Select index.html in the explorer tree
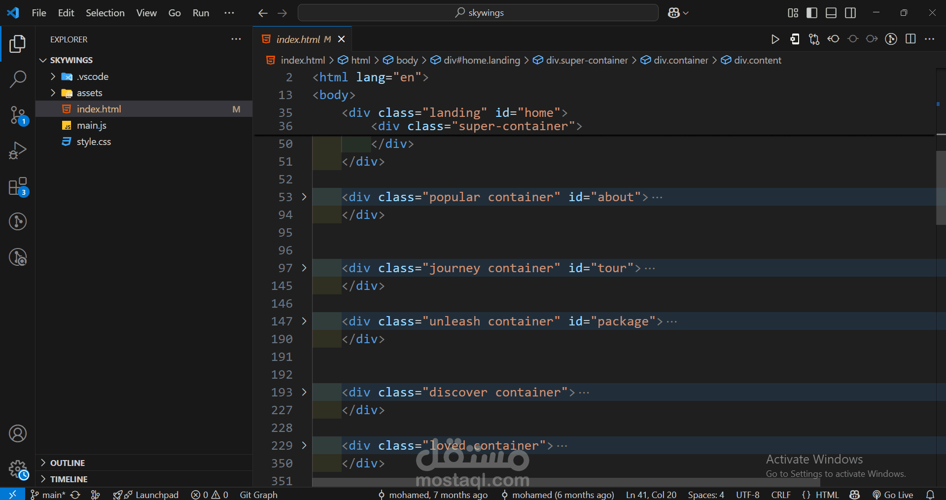Image resolution: width=946 pixels, height=500 pixels. (x=144, y=109)
